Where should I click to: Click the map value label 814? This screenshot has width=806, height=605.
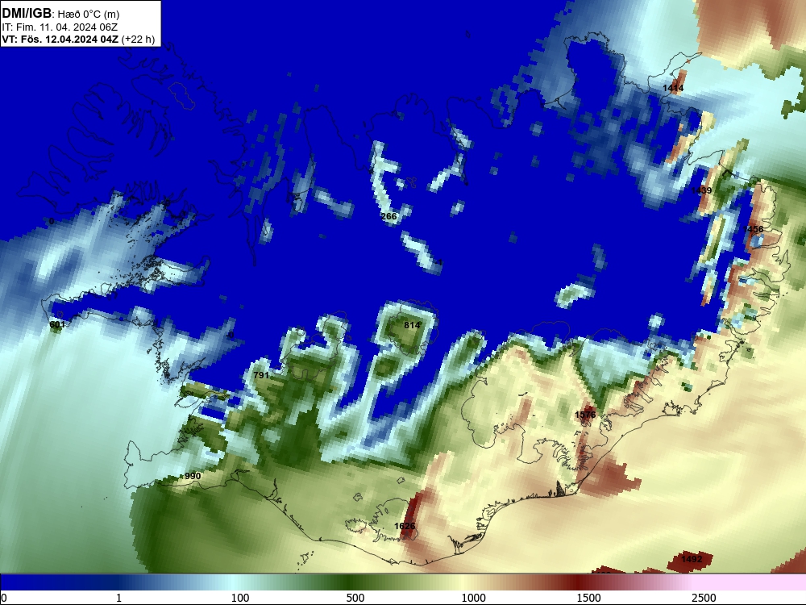412,325
